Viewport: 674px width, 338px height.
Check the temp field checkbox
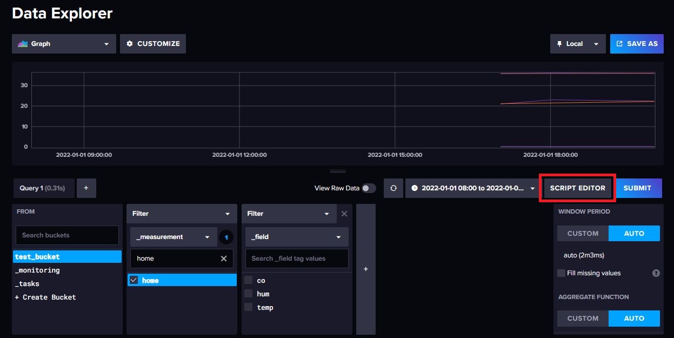click(x=248, y=307)
